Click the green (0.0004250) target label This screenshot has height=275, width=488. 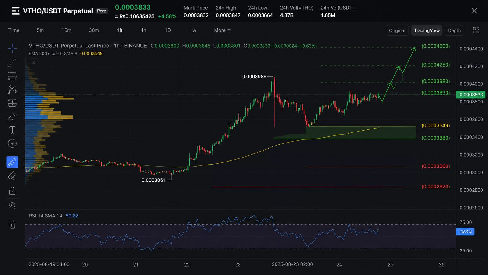436,65
